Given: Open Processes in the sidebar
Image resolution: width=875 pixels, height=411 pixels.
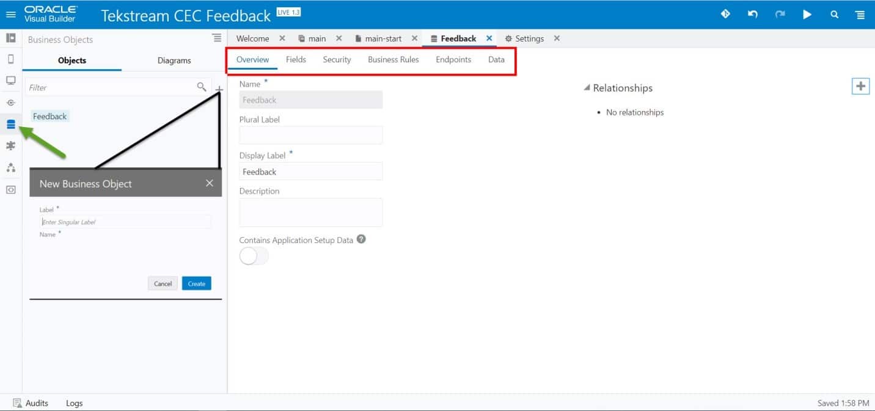Looking at the screenshot, I should (x=10, y=167).
